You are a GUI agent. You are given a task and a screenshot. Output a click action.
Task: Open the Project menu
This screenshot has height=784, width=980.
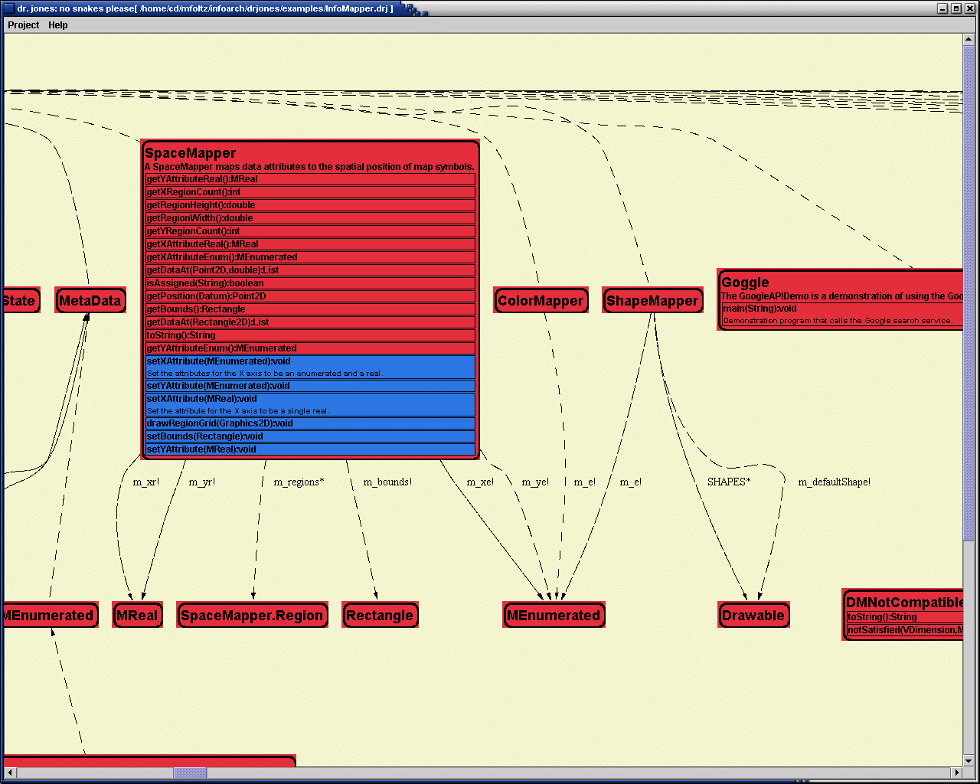[x=23, y=25]
